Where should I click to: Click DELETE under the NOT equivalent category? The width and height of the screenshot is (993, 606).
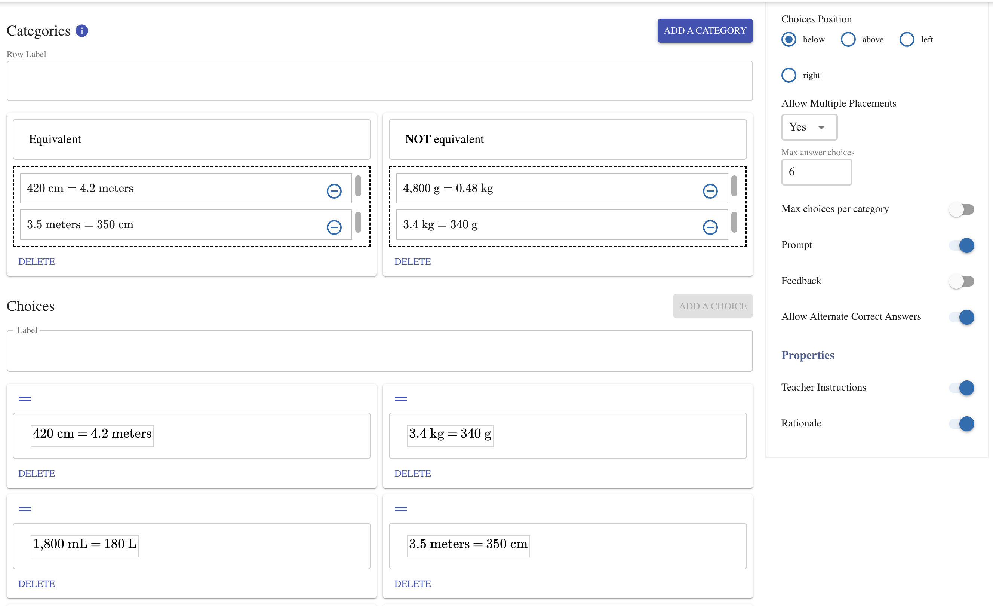pos(413,261)
